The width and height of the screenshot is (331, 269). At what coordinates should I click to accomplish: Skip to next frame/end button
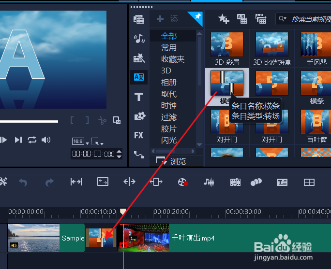(x=18, y=140)
